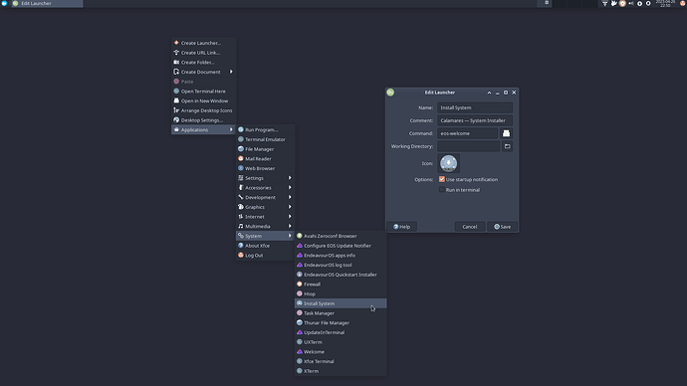Open the Xfce whisker menu icon on the panel

[x=4, y=3]
